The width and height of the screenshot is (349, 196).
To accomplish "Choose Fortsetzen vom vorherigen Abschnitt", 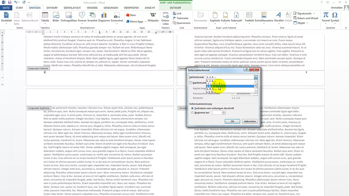I will point(192,108).
